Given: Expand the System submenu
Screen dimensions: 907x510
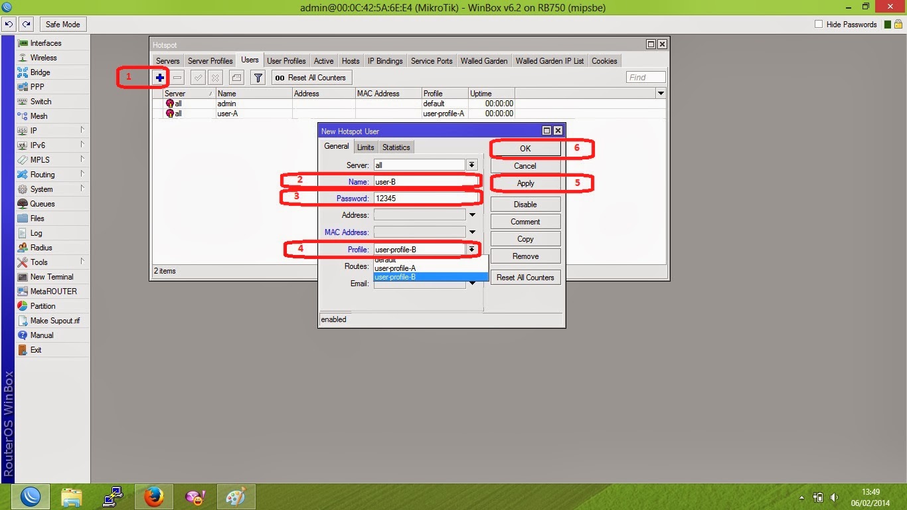Looking at the screenshot, I should 82,189.
